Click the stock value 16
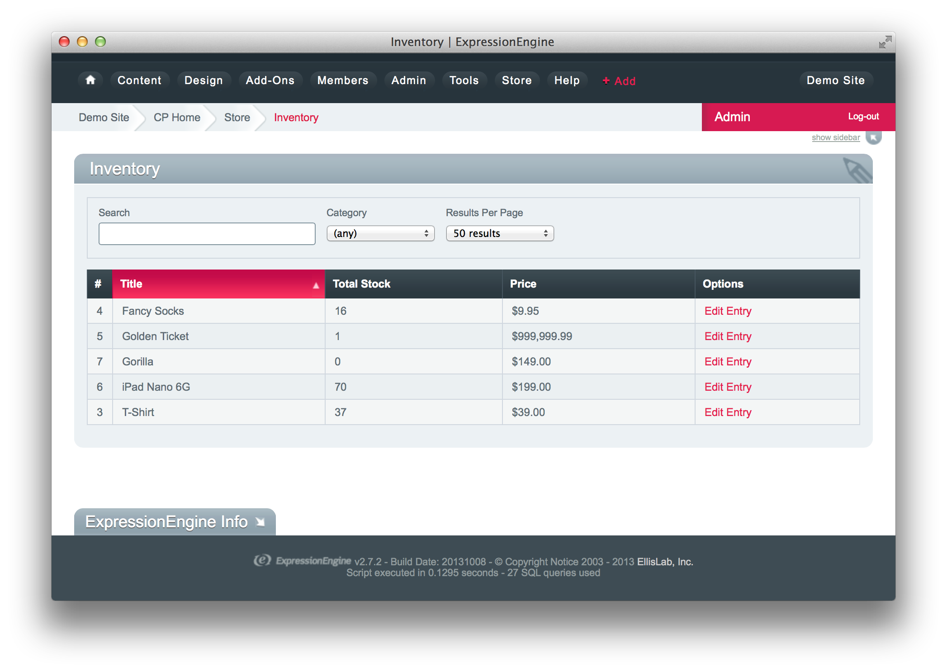 (x=341, y=311)
